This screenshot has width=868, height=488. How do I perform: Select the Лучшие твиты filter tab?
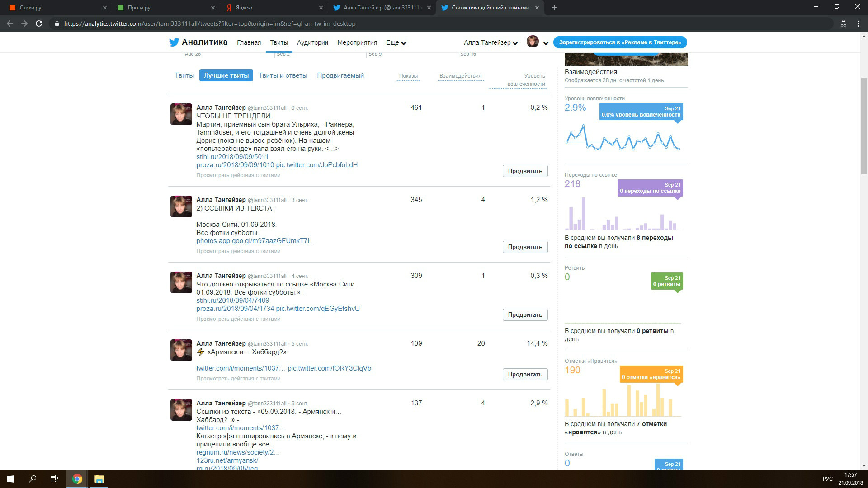coord(226,75)
